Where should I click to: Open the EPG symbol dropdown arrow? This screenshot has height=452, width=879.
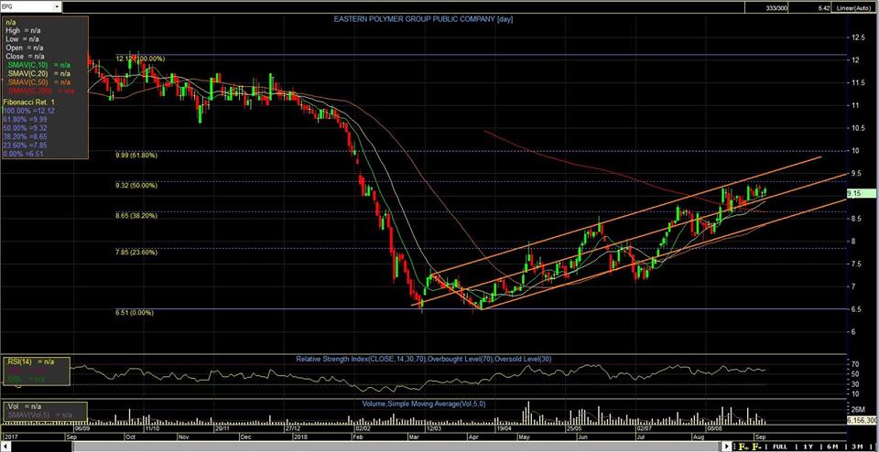pyautogui.click(x=57, y=6)
